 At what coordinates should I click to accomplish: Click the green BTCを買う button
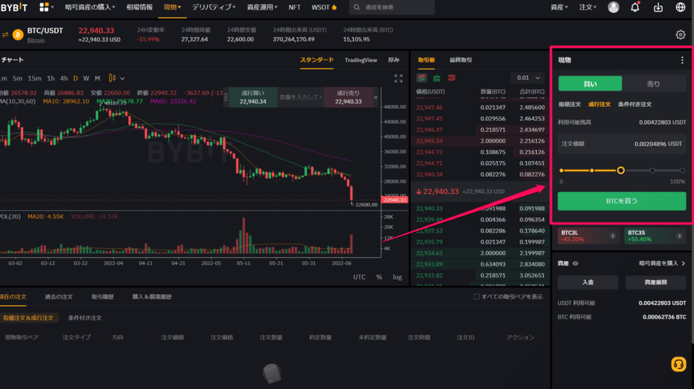click(622, 201)
